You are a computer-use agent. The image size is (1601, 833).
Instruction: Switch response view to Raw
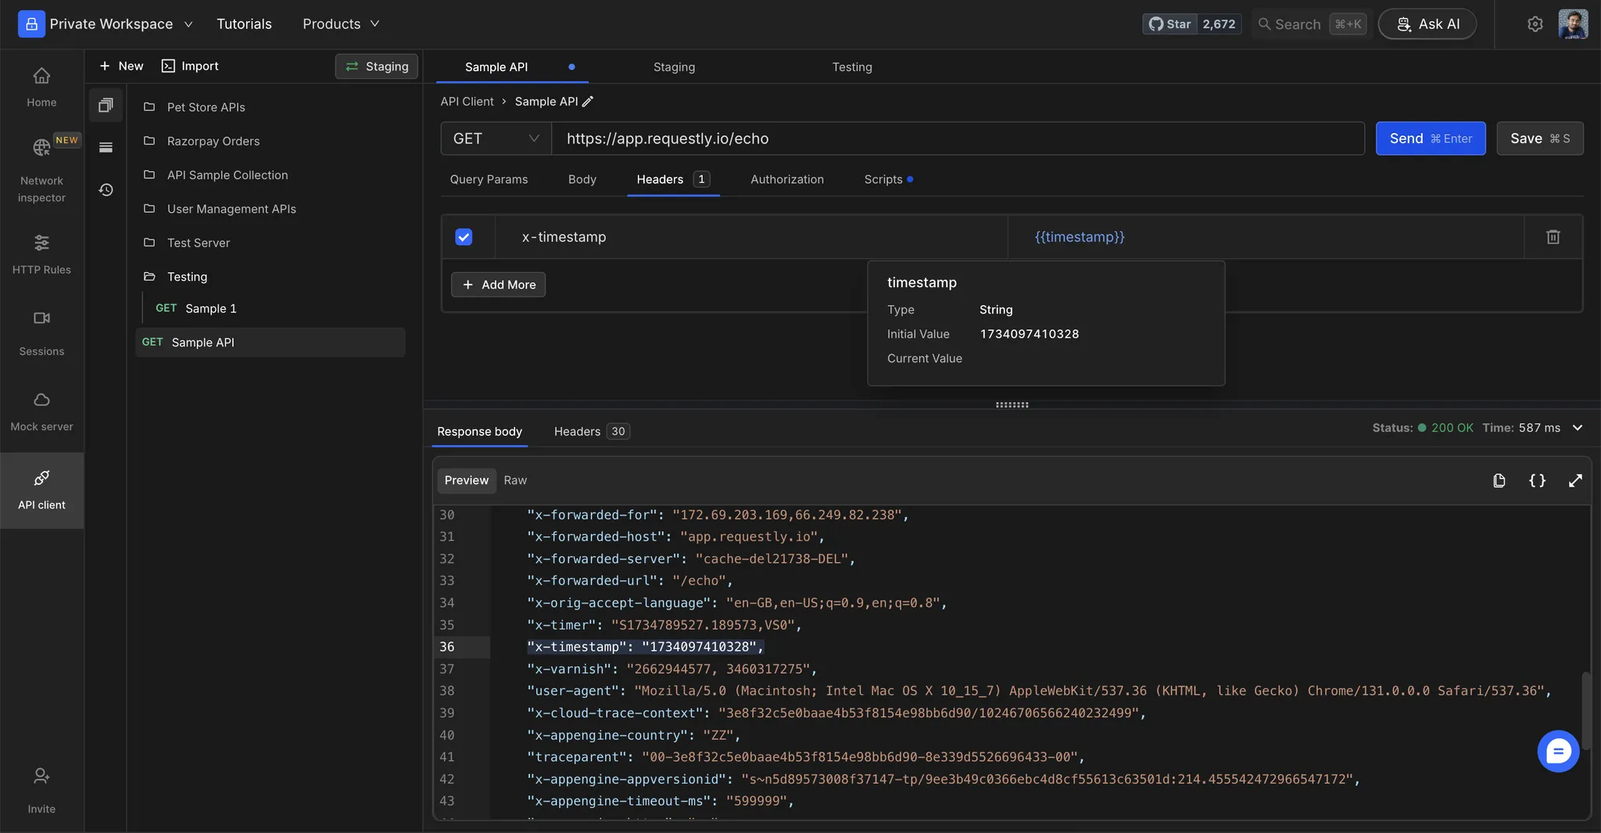[x=514, y=480]
